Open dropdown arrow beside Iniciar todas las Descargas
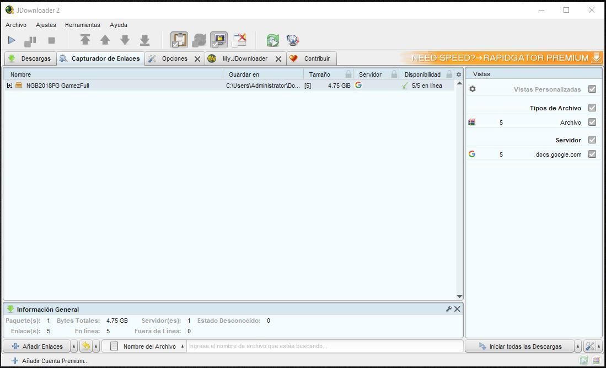This screenshot has width=606, height=368. coord(578,346)
